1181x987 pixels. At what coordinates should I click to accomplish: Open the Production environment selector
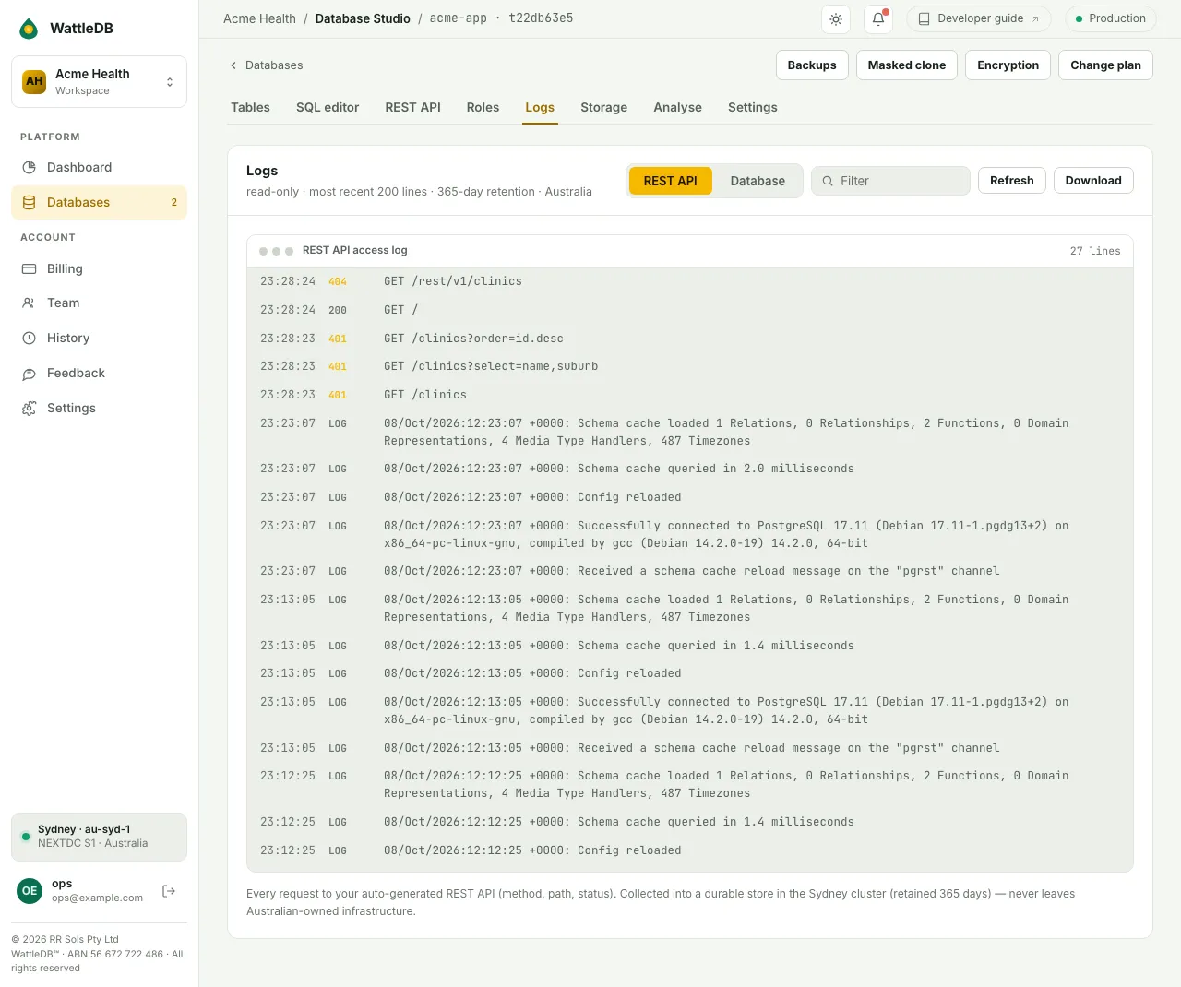coord(1110,18)
